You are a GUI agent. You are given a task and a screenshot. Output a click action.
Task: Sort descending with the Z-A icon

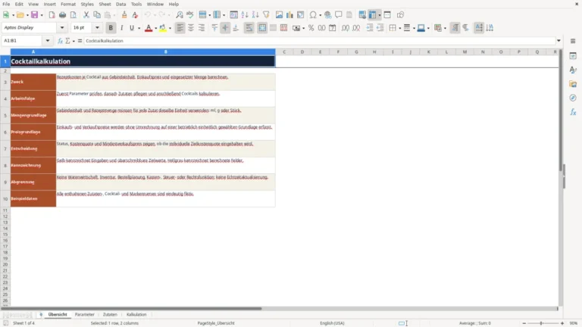pyautogui.click(x=255, y=15)
